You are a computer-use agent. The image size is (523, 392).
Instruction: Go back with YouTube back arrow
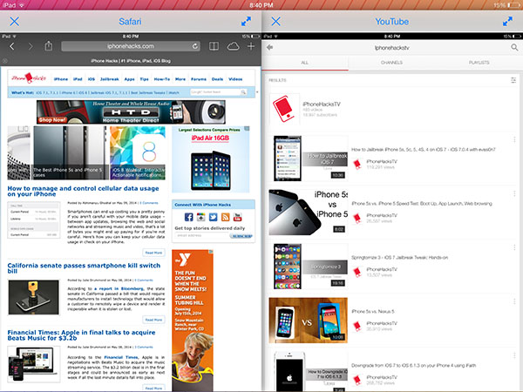point(271,49)
